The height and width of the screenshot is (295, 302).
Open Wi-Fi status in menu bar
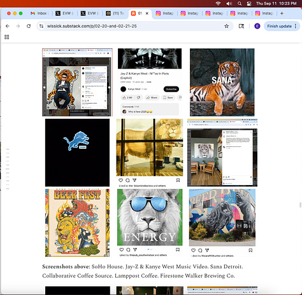(218, 3)
